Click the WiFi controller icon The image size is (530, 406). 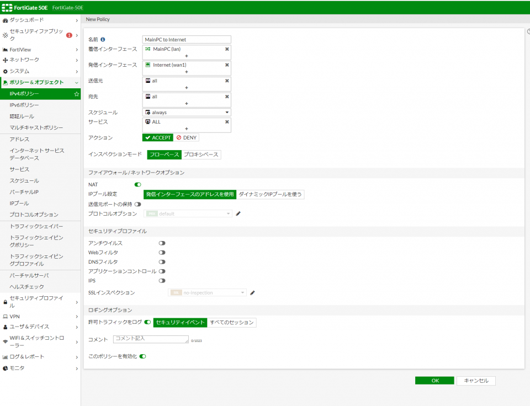5,341
